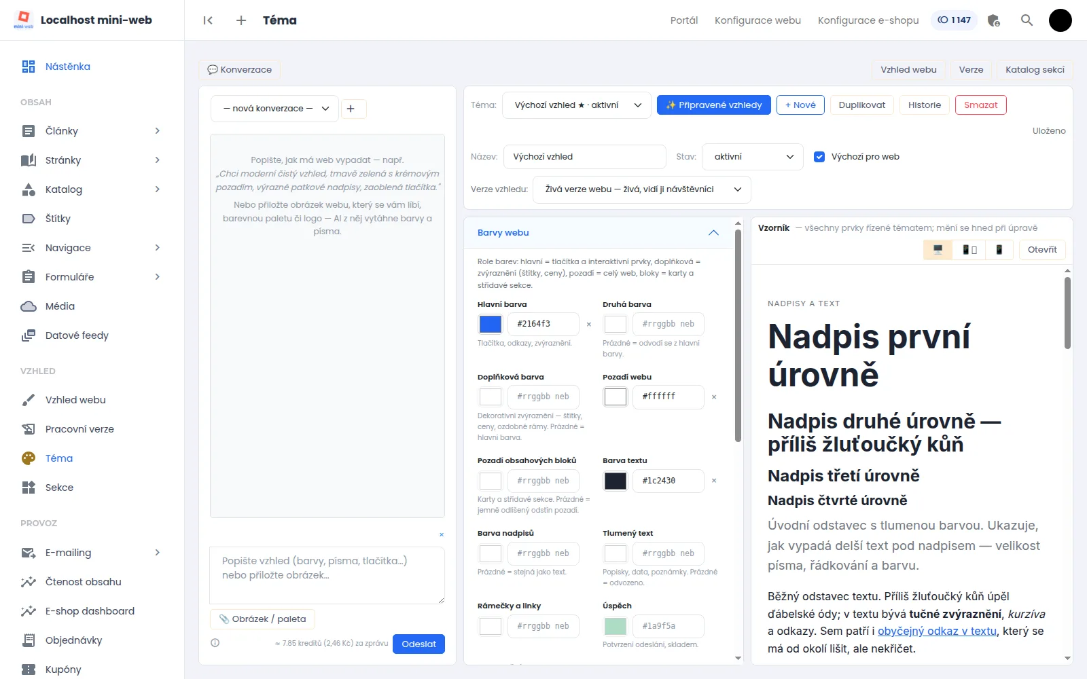Click the Otevřít preview button
The height and width of the screenshot is (679, 1087).
(1042, 250)
